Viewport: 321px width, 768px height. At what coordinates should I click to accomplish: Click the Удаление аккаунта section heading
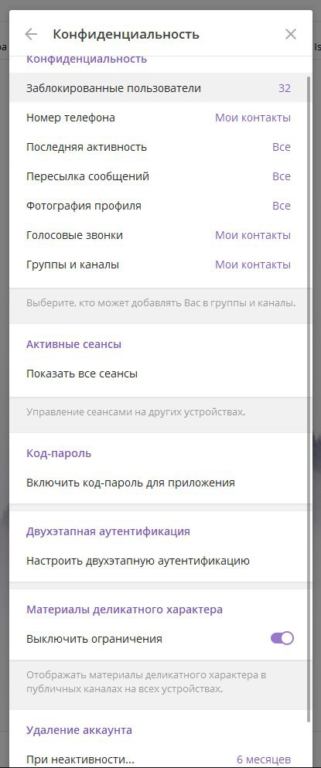79,730
